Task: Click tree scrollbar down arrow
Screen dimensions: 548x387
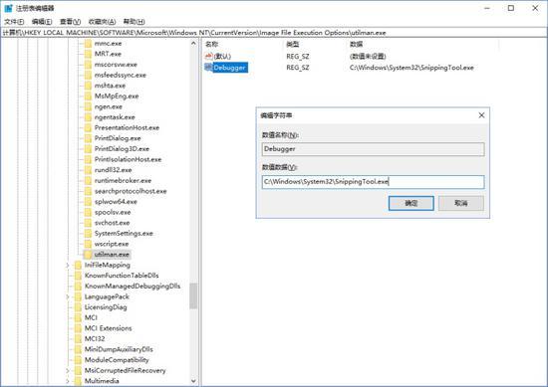Action: (193, 381)
